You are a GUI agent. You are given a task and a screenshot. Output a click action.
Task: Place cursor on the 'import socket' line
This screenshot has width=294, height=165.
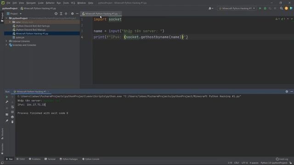[107, 19]
